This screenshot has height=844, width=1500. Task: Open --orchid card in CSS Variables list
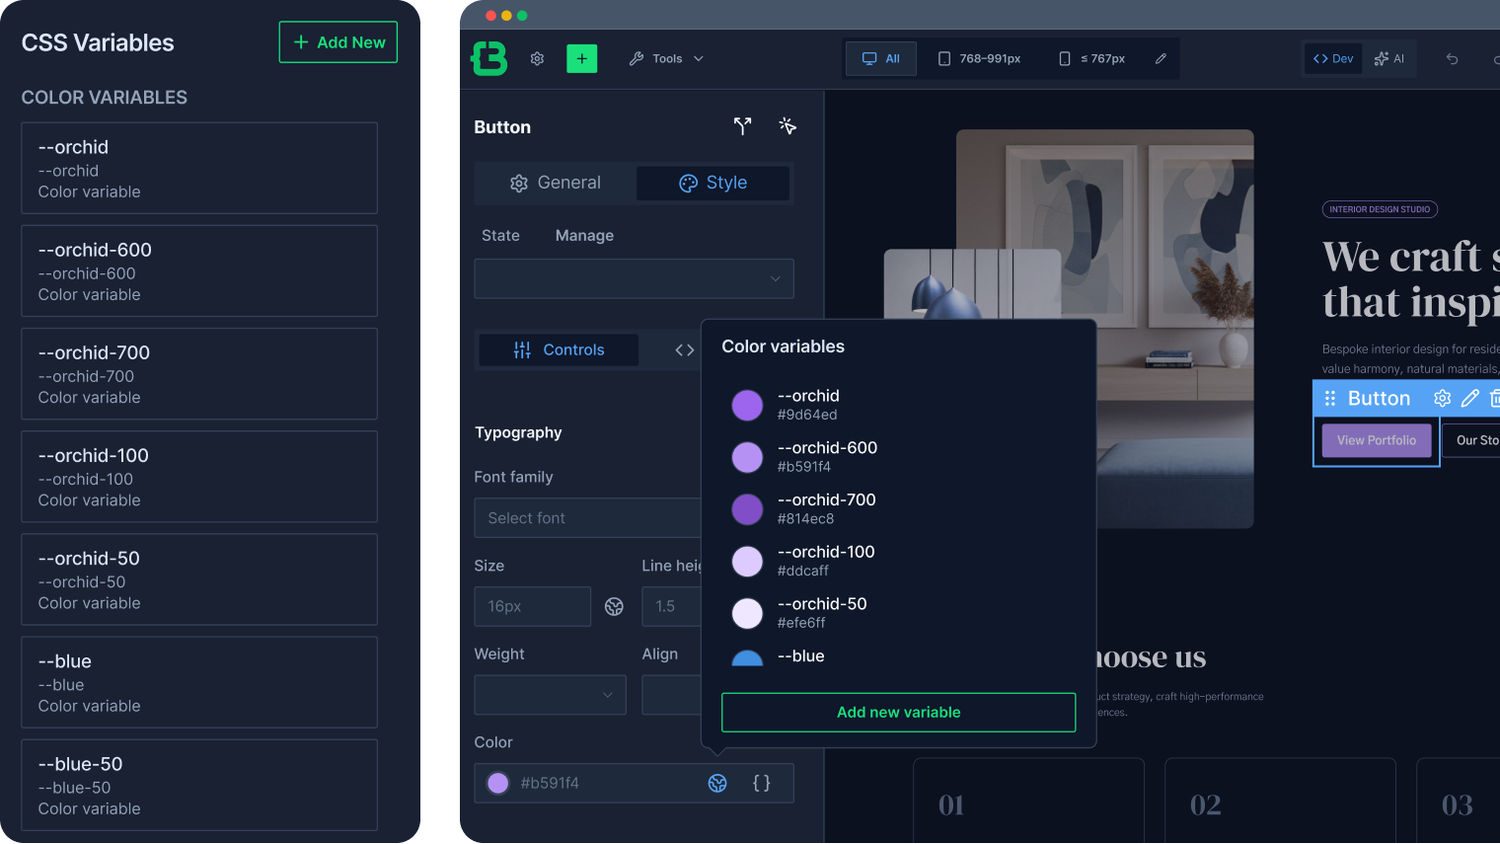point(199,168)
